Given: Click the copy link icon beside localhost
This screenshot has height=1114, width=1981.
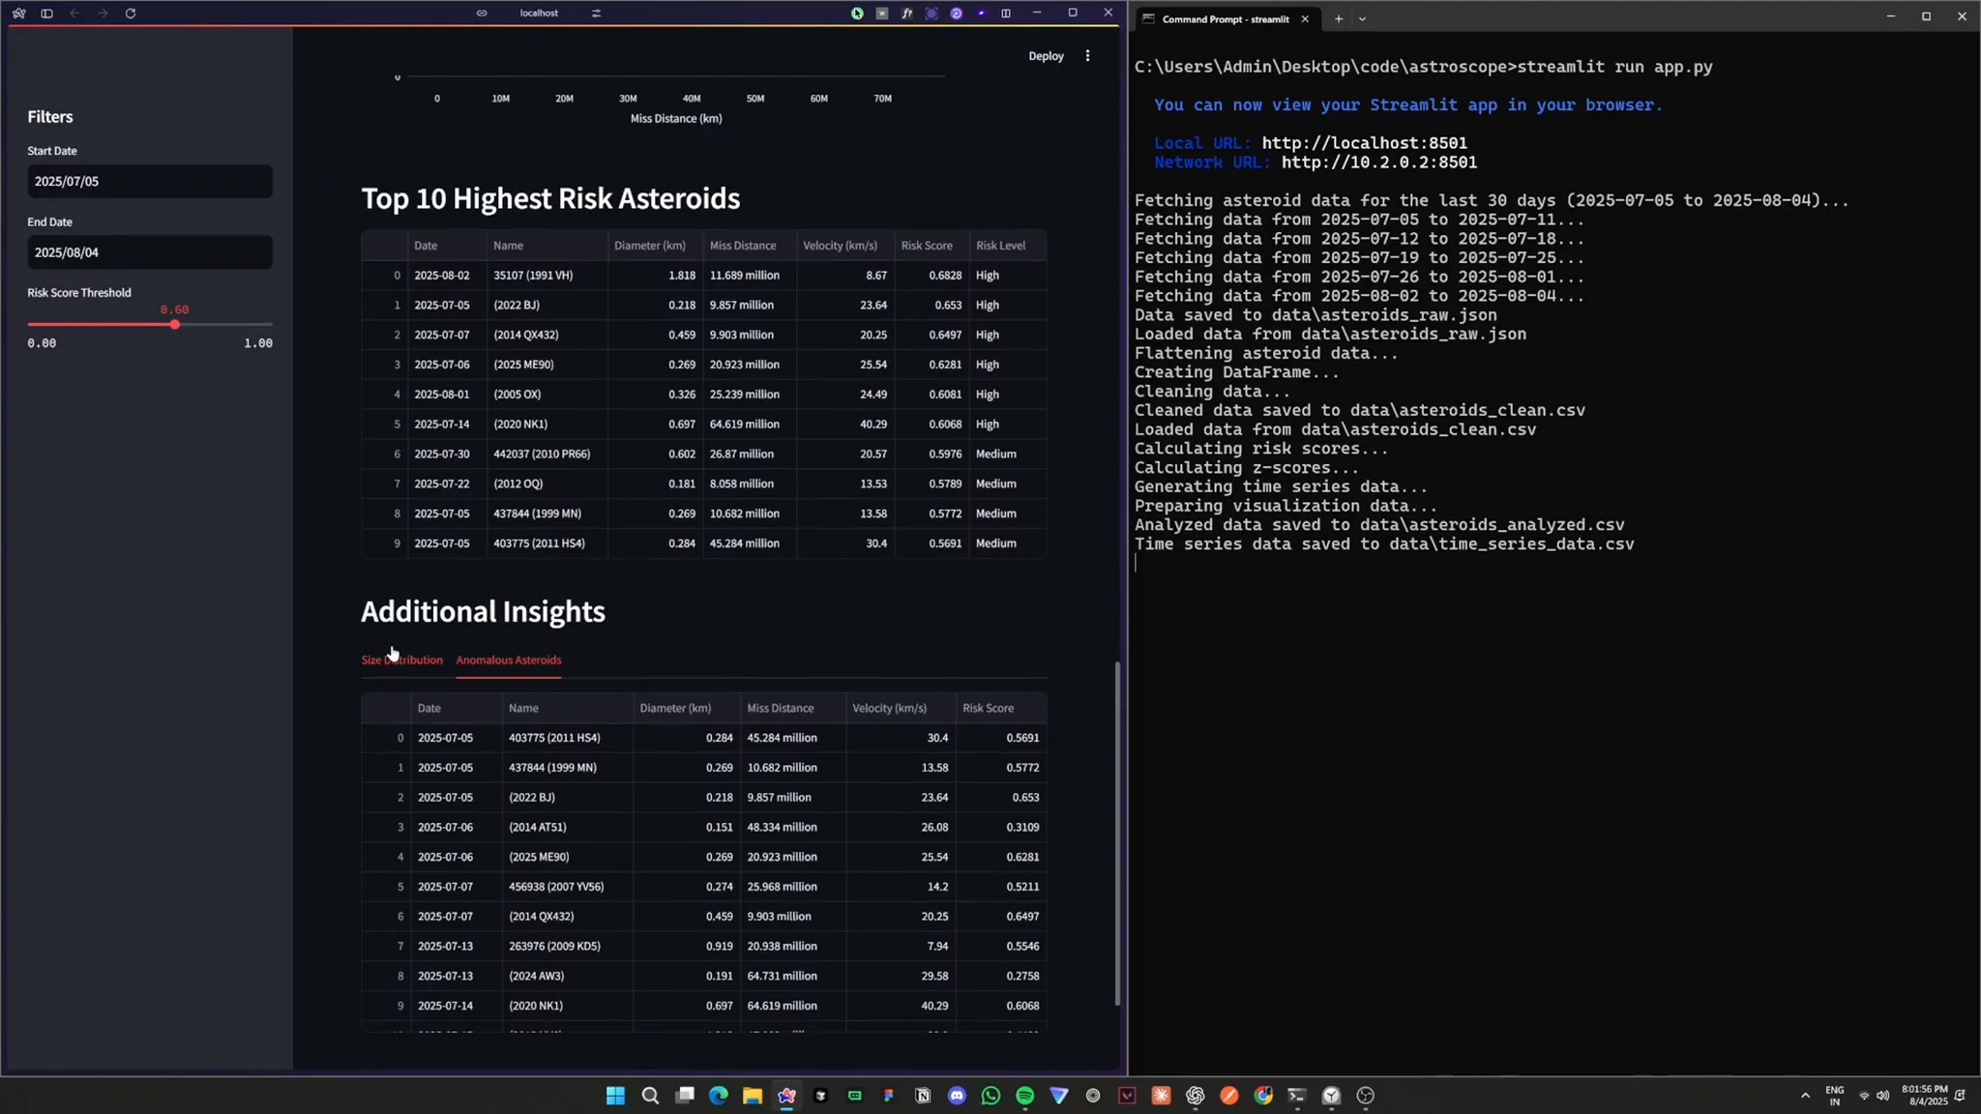Looking at the screenshot, I should [x=482, y=14].
